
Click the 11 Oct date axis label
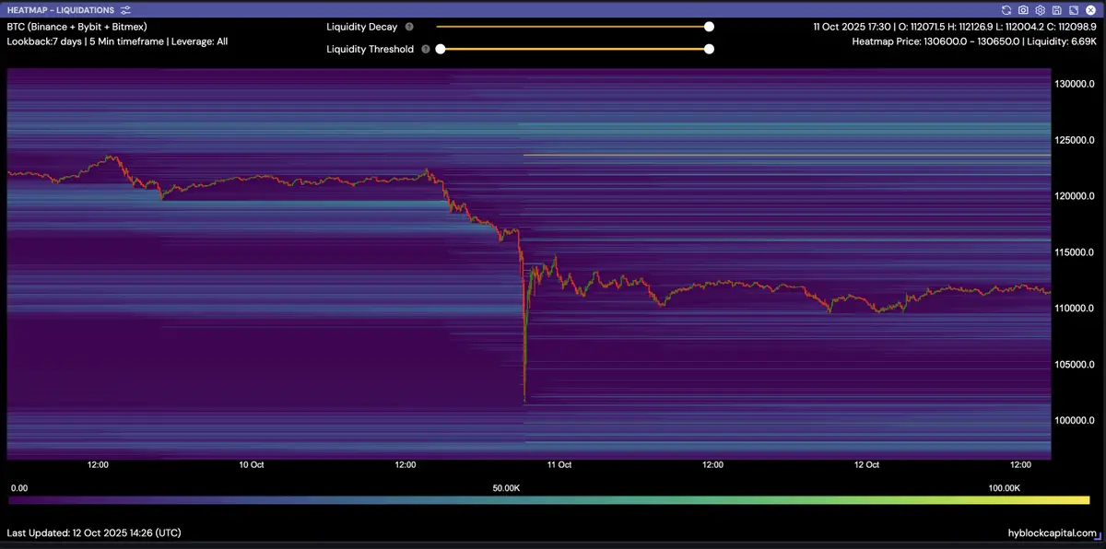[x=559, y=465]
